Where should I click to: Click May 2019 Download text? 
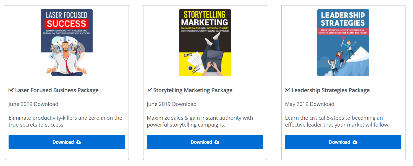pyautogui.click(x=310, y=104)
